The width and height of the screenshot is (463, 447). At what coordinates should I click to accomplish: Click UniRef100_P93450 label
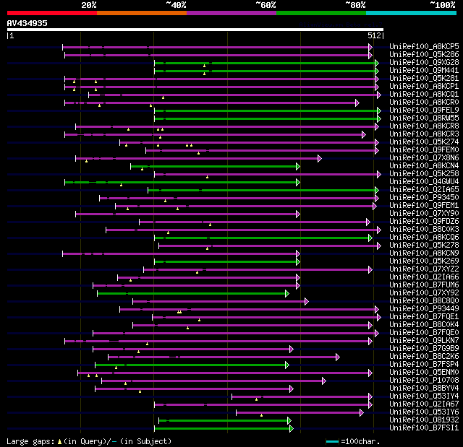click(424, 198)
